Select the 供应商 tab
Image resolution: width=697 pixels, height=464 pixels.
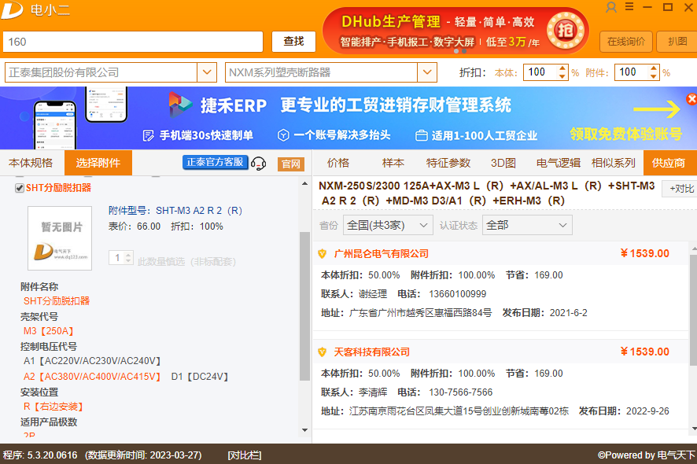click(x=669, y=163)
